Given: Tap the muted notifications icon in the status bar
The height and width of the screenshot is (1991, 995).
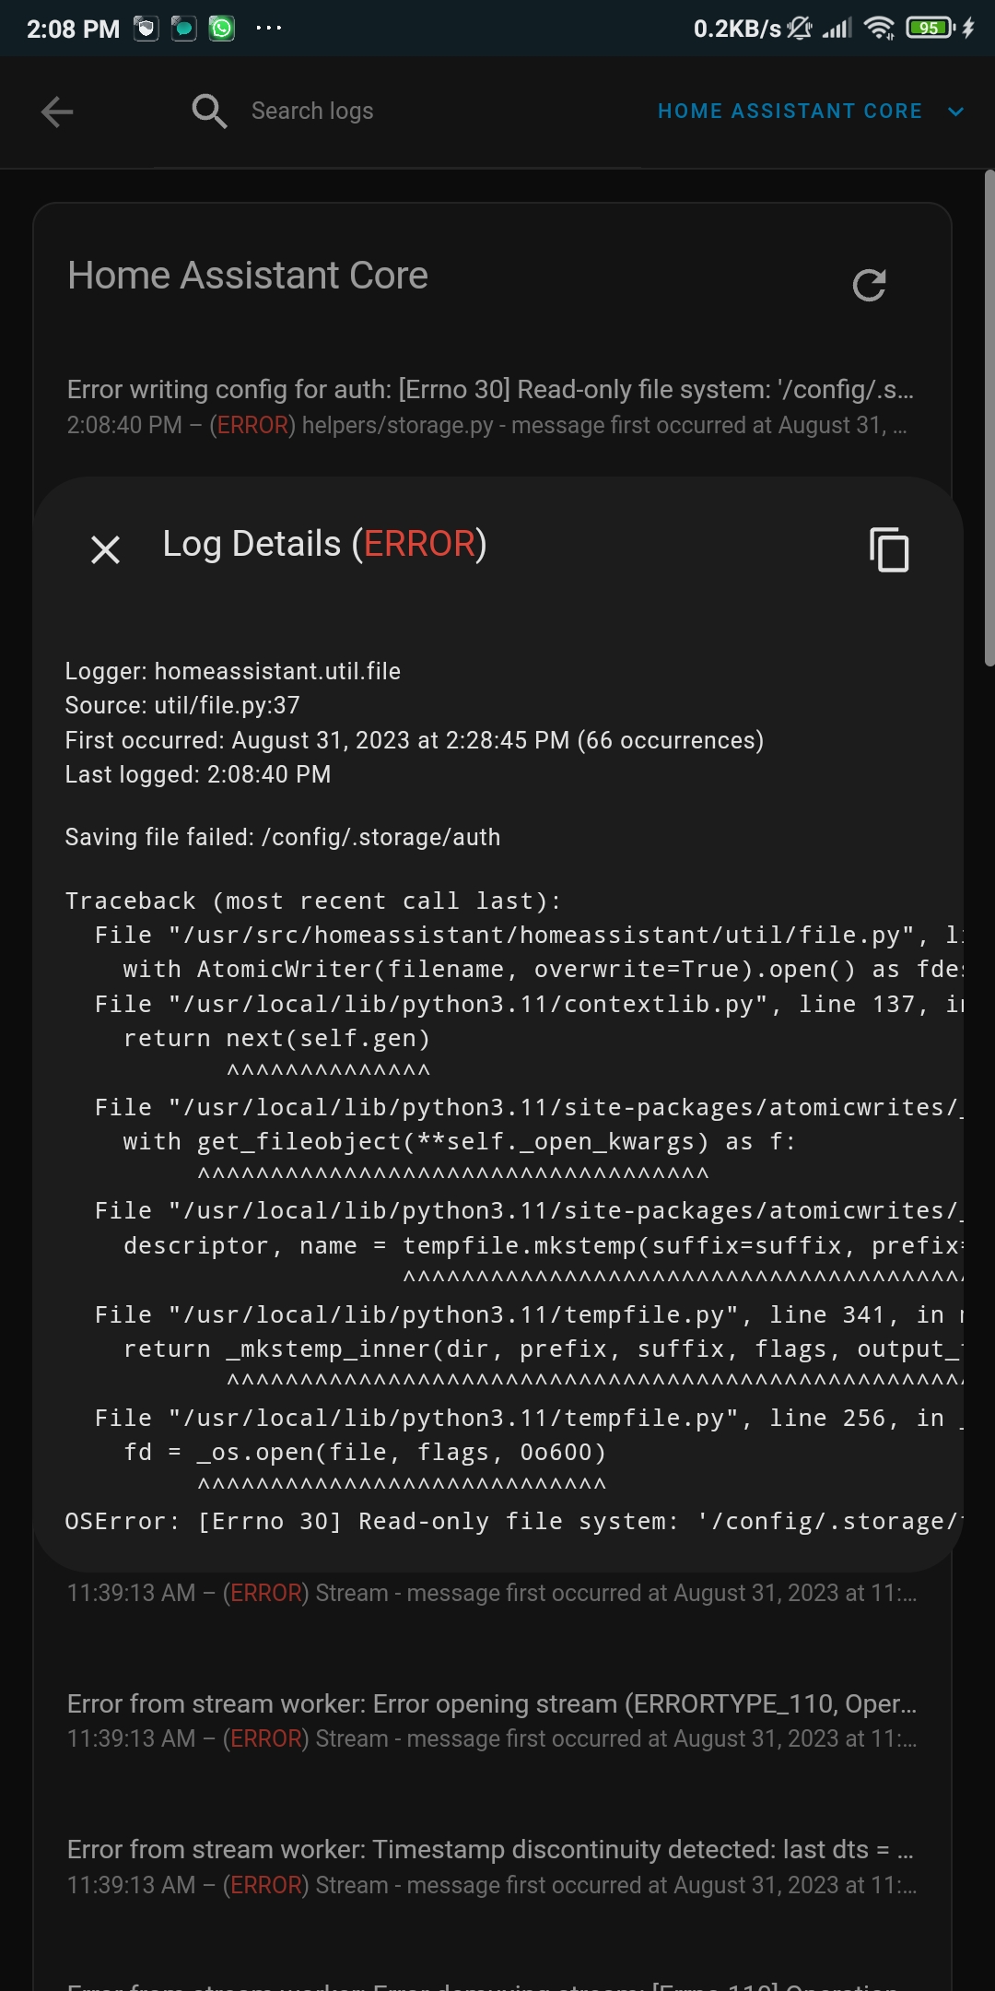Looking at the screenshot, I should point(801,29).
